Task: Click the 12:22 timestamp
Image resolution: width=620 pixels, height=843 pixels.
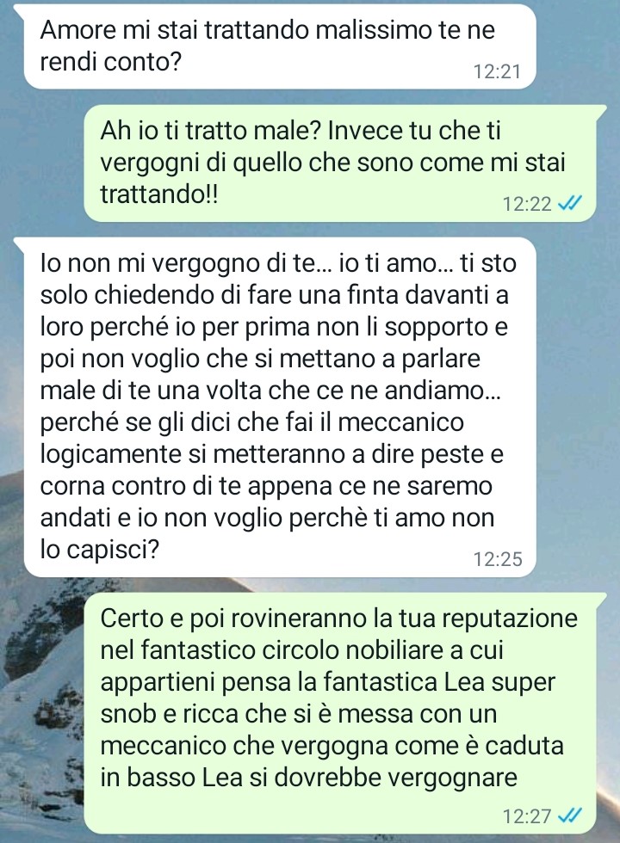Action: pos(527,204)
